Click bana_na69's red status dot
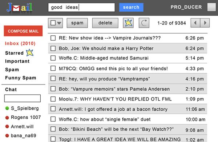 click(x=7, y=135)
